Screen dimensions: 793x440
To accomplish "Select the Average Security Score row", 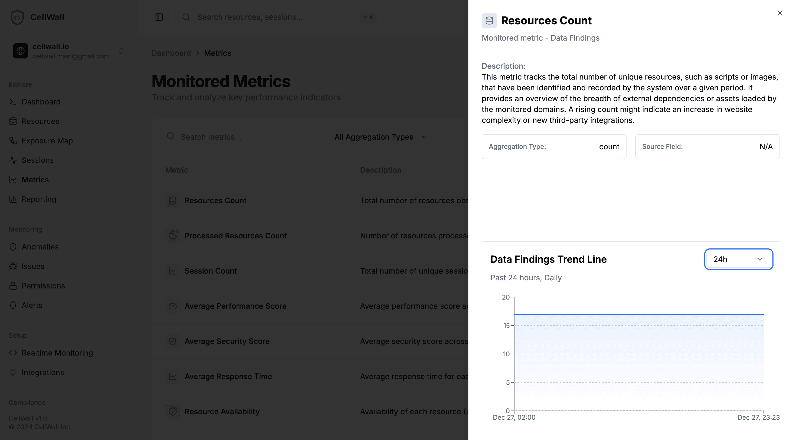I will point(310,341).
